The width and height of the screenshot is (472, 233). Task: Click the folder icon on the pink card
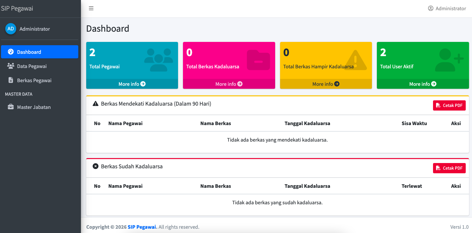[258, 60]
